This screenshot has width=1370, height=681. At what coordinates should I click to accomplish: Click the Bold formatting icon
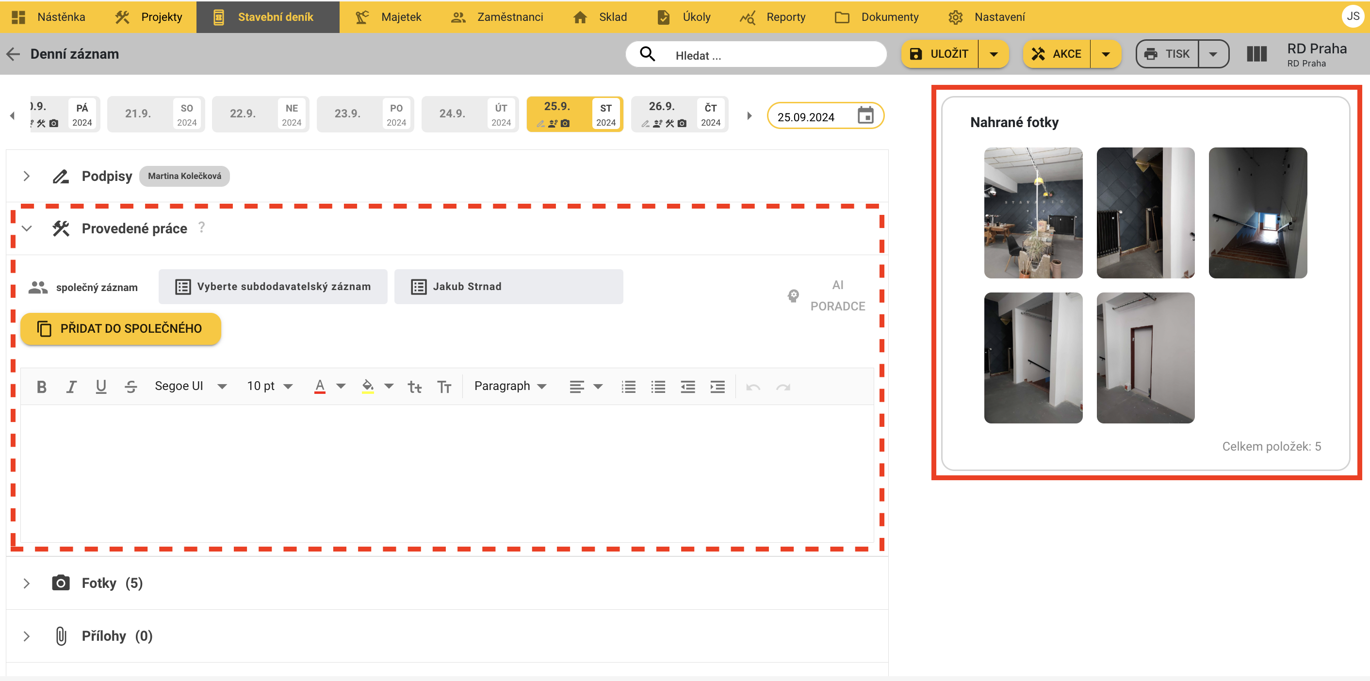pyautogui.click(x=42, y=387)
